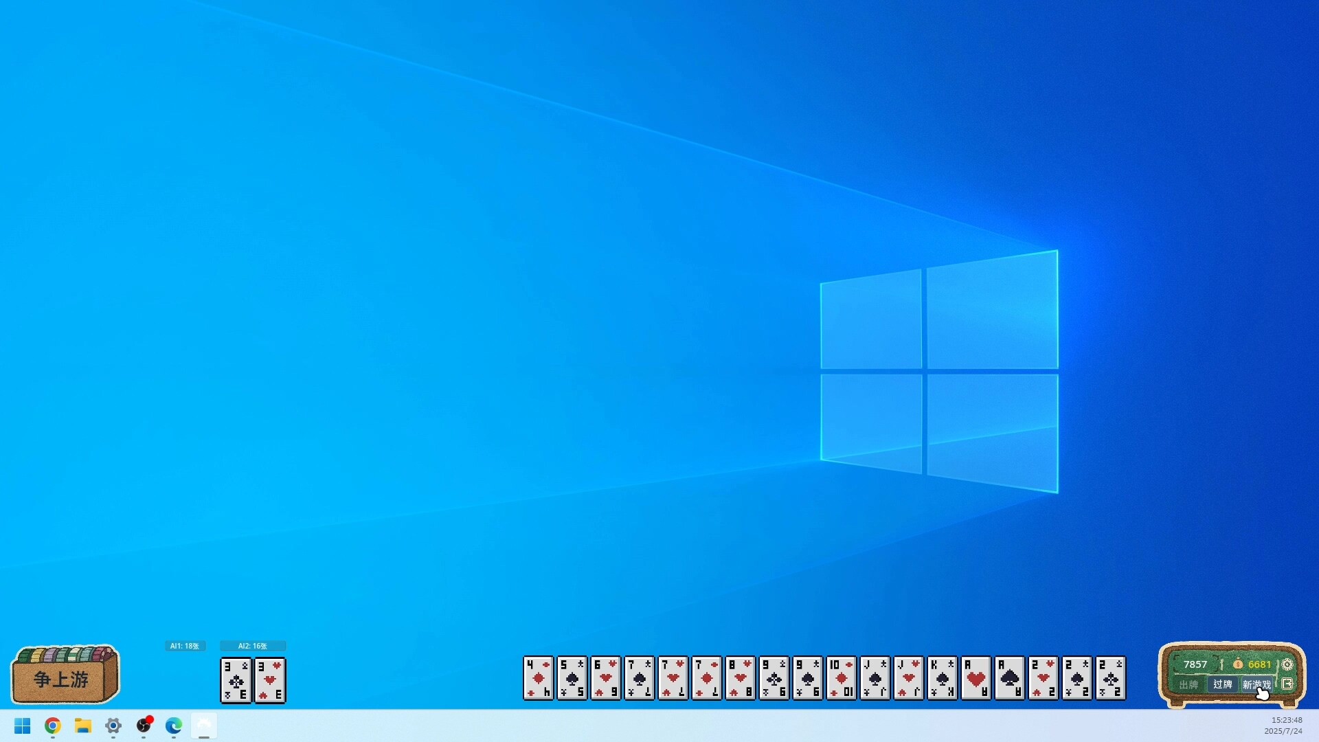Select the Ace of hearts in your hand
This screenshot has height=742, width=1319.
click(x=976, y=679)
